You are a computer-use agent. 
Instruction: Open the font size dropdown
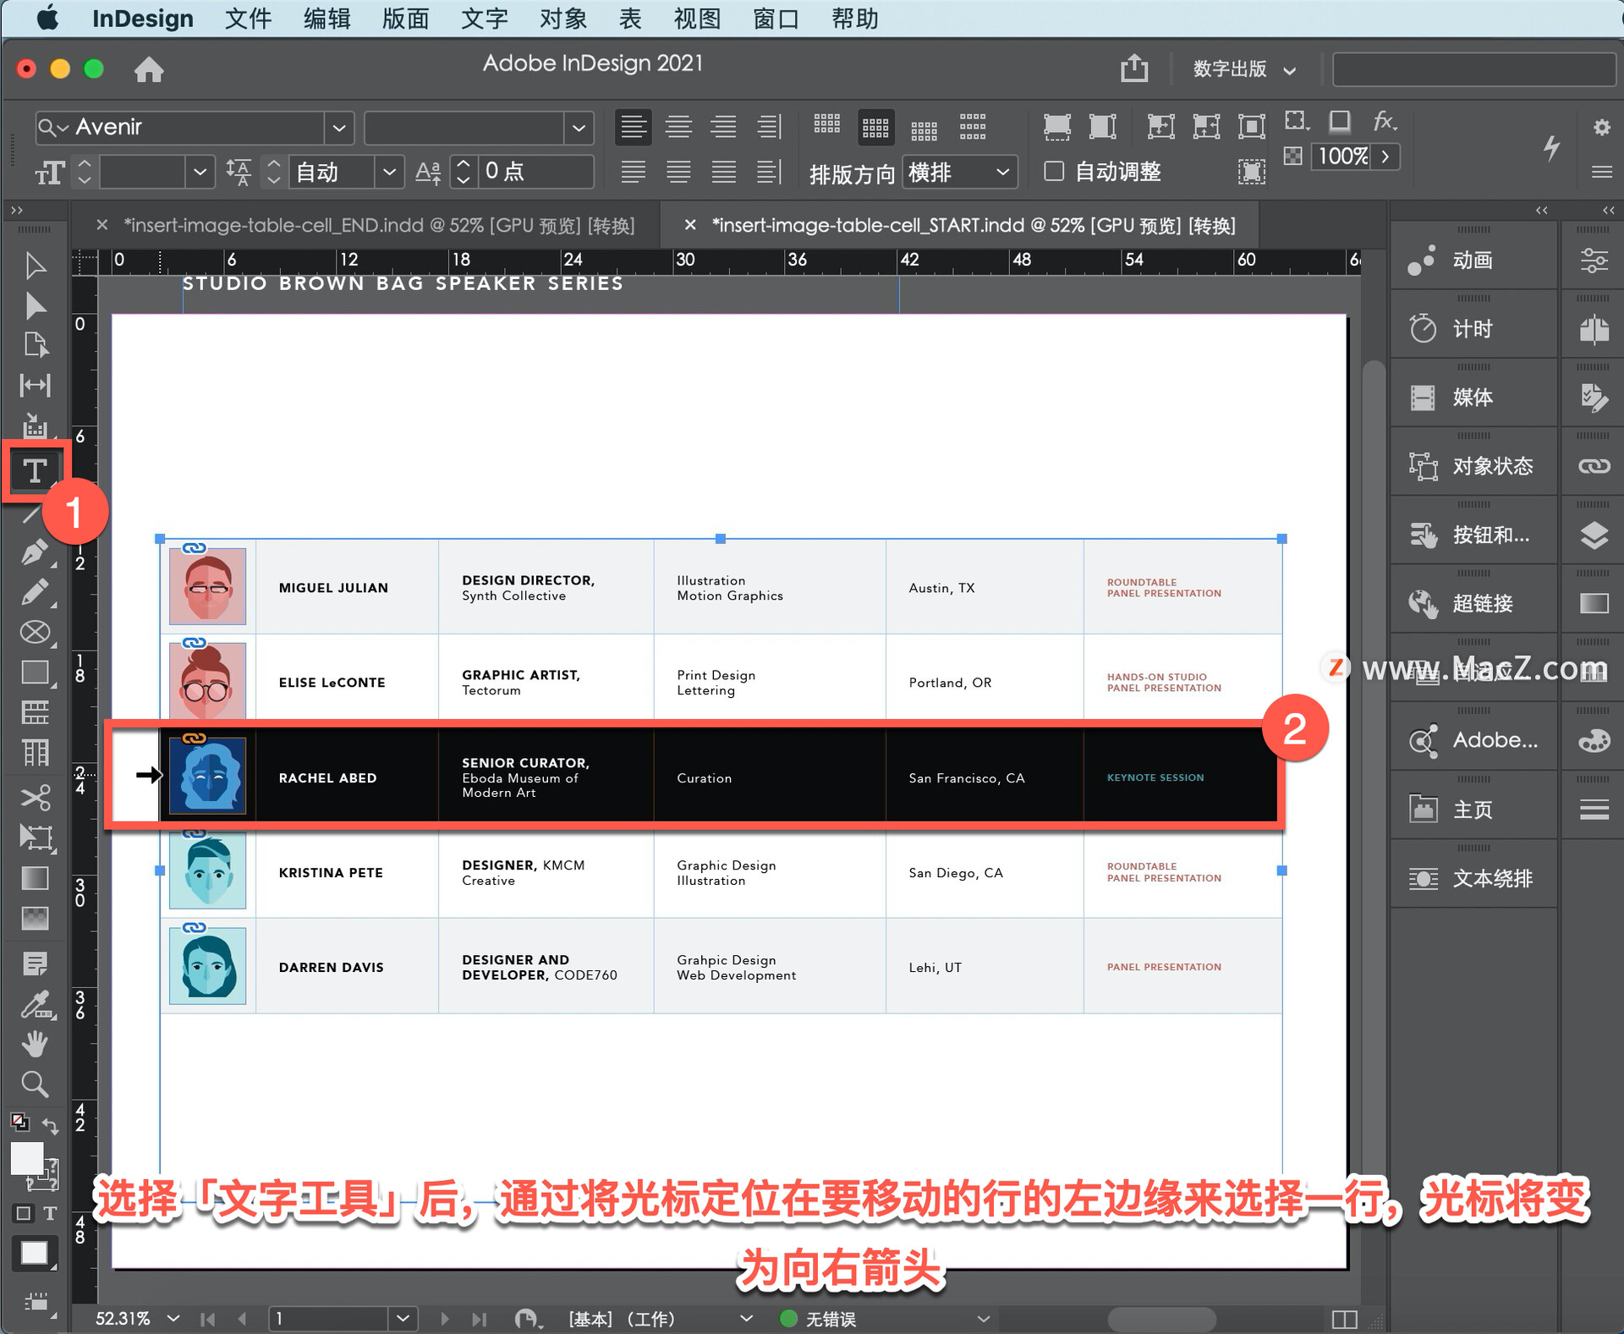(200, 173)
